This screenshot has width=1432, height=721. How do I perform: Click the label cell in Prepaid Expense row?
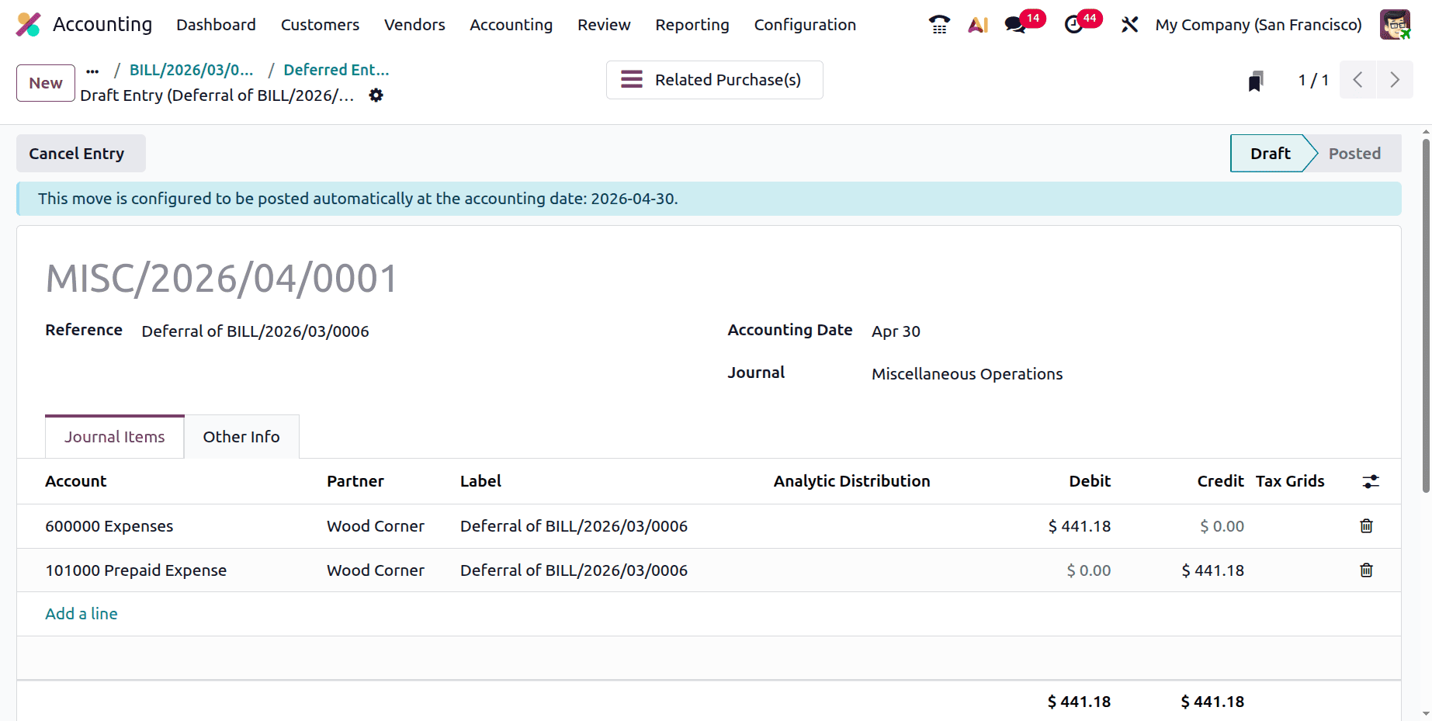coord(574,570)
